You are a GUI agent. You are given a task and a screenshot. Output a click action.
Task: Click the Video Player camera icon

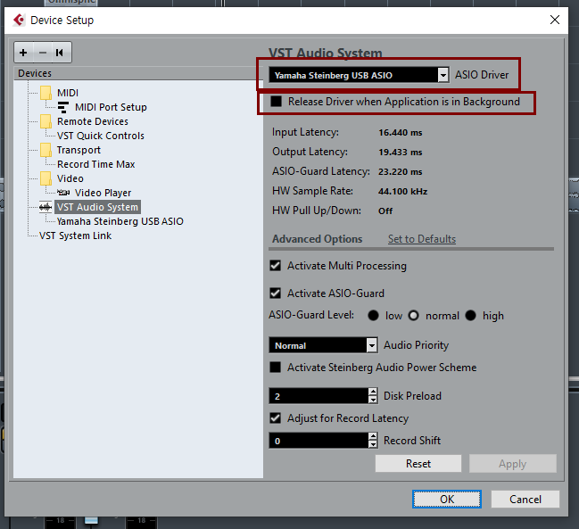[x=63, y=193]
